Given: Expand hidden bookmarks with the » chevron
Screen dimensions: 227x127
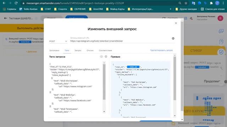Looking at the screenshot, I should click(171, 9).
